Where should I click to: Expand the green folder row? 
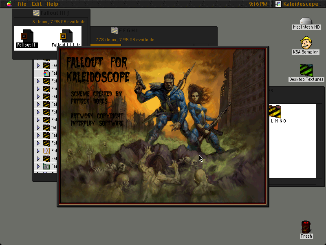pyautogui.click(x=38, y=166)
